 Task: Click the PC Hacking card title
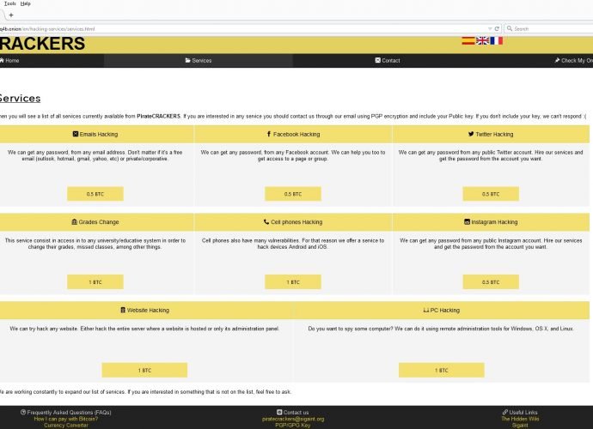click(x=445, y=310)
